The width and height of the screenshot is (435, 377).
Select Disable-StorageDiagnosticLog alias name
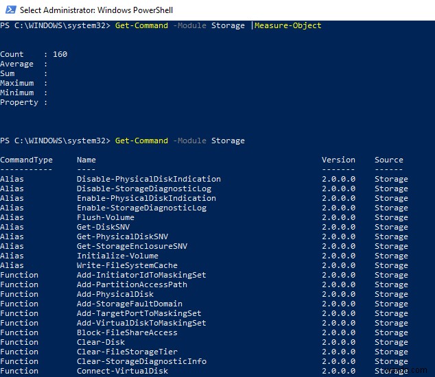point(144,188)
